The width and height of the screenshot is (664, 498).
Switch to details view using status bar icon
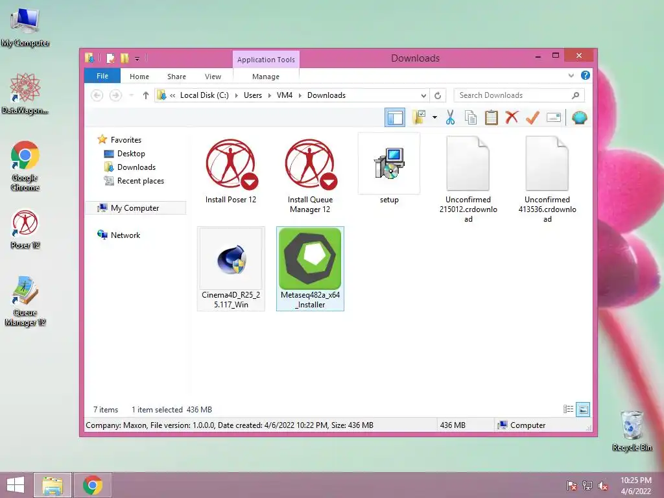click(568, 409)
